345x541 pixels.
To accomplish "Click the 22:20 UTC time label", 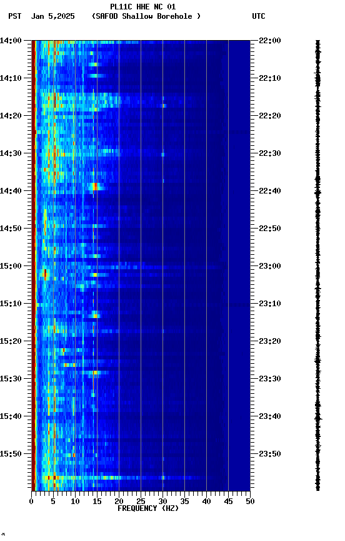I will coord(270,116).
